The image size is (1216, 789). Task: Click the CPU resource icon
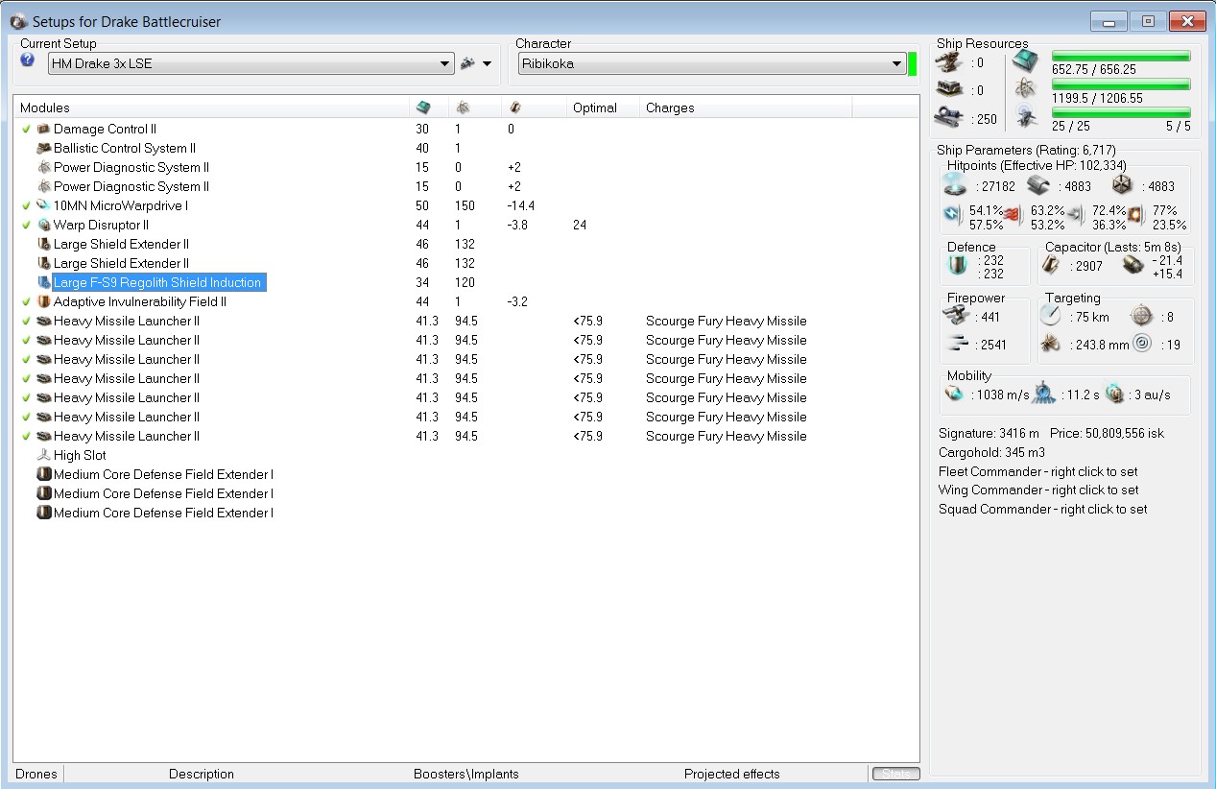click(x=1027, y=62)
